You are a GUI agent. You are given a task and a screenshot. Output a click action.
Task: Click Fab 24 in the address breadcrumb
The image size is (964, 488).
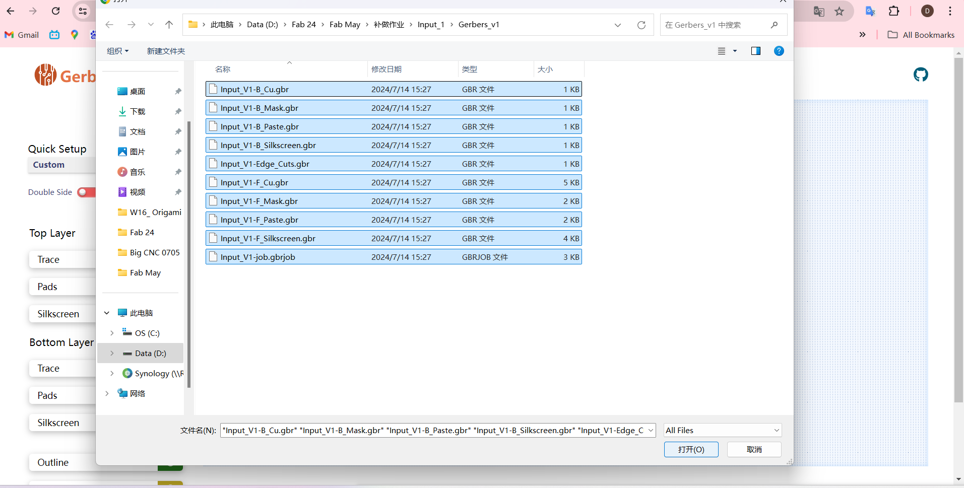[x=304, y=25]
